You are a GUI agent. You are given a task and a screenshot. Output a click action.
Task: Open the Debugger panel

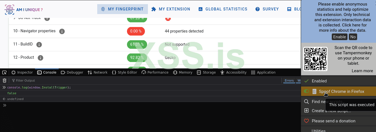coord(72,72)
